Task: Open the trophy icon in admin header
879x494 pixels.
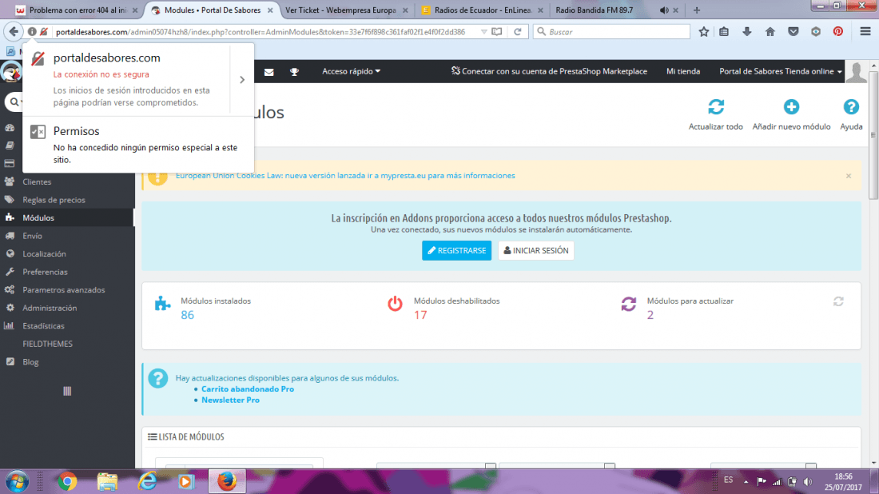Action: click(294, 72)
